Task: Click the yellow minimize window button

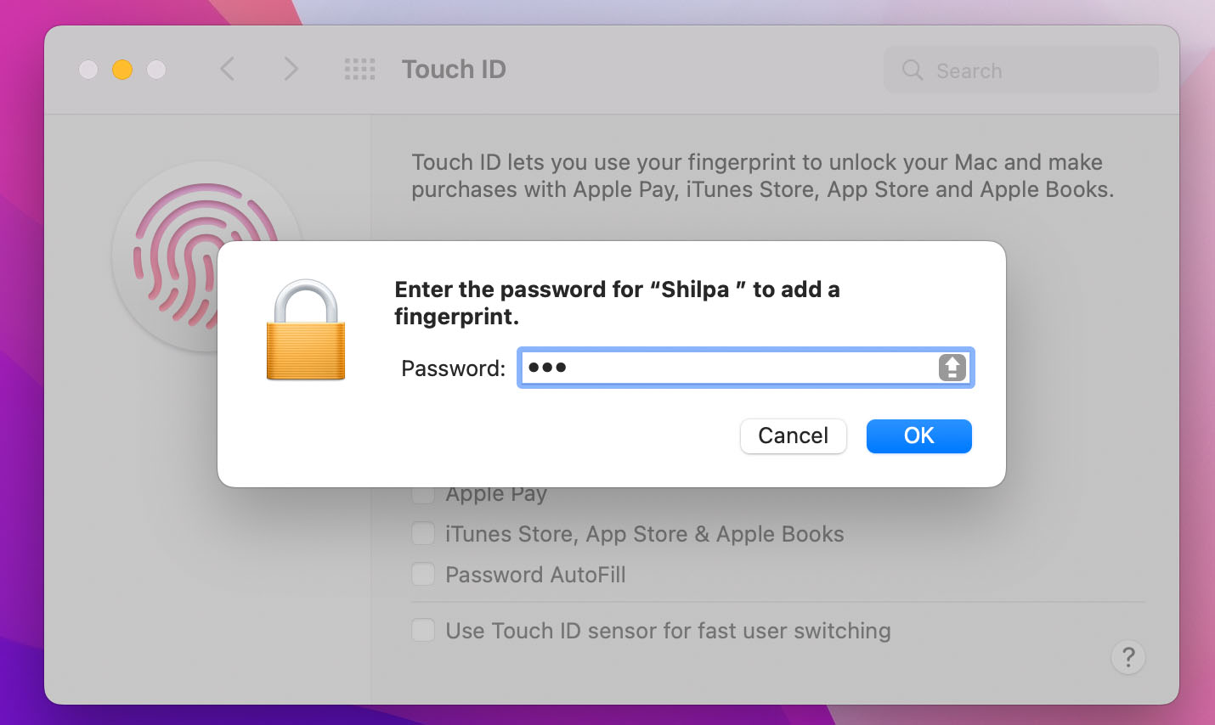Action: click(x=121, y=70)
